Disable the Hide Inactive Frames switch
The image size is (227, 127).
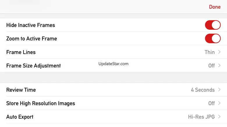(x=213, y=25)
